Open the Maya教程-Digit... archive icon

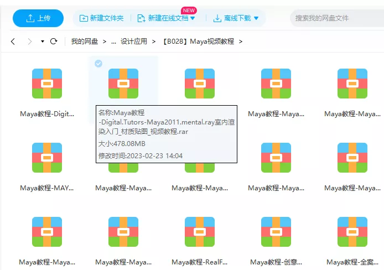point(47,84)
